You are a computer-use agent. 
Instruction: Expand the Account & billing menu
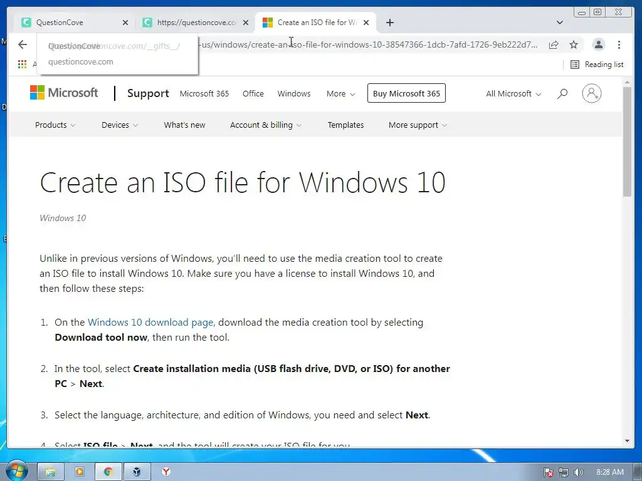pyautogui.click(x=266, y=125)
